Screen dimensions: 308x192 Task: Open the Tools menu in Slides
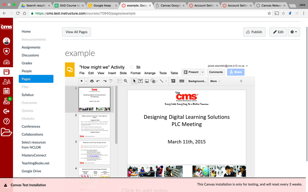(x=163, y=73)
